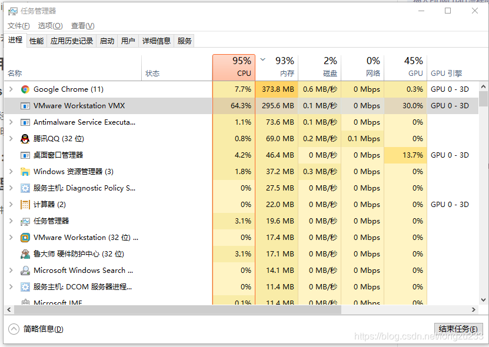Switch to the 性能 tab
Viewport: 489px width, 347px height.
(36, 41)
